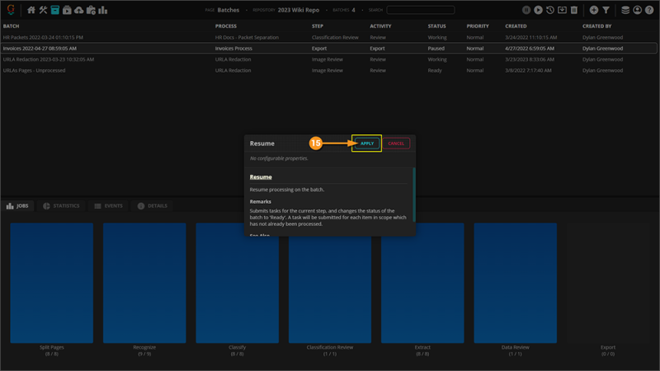Image resolution: width=660 pixels, height=371 pixels.
Task: Open the Design tools wrench icon
Action: pyautogui.click(x=44, y=10)
